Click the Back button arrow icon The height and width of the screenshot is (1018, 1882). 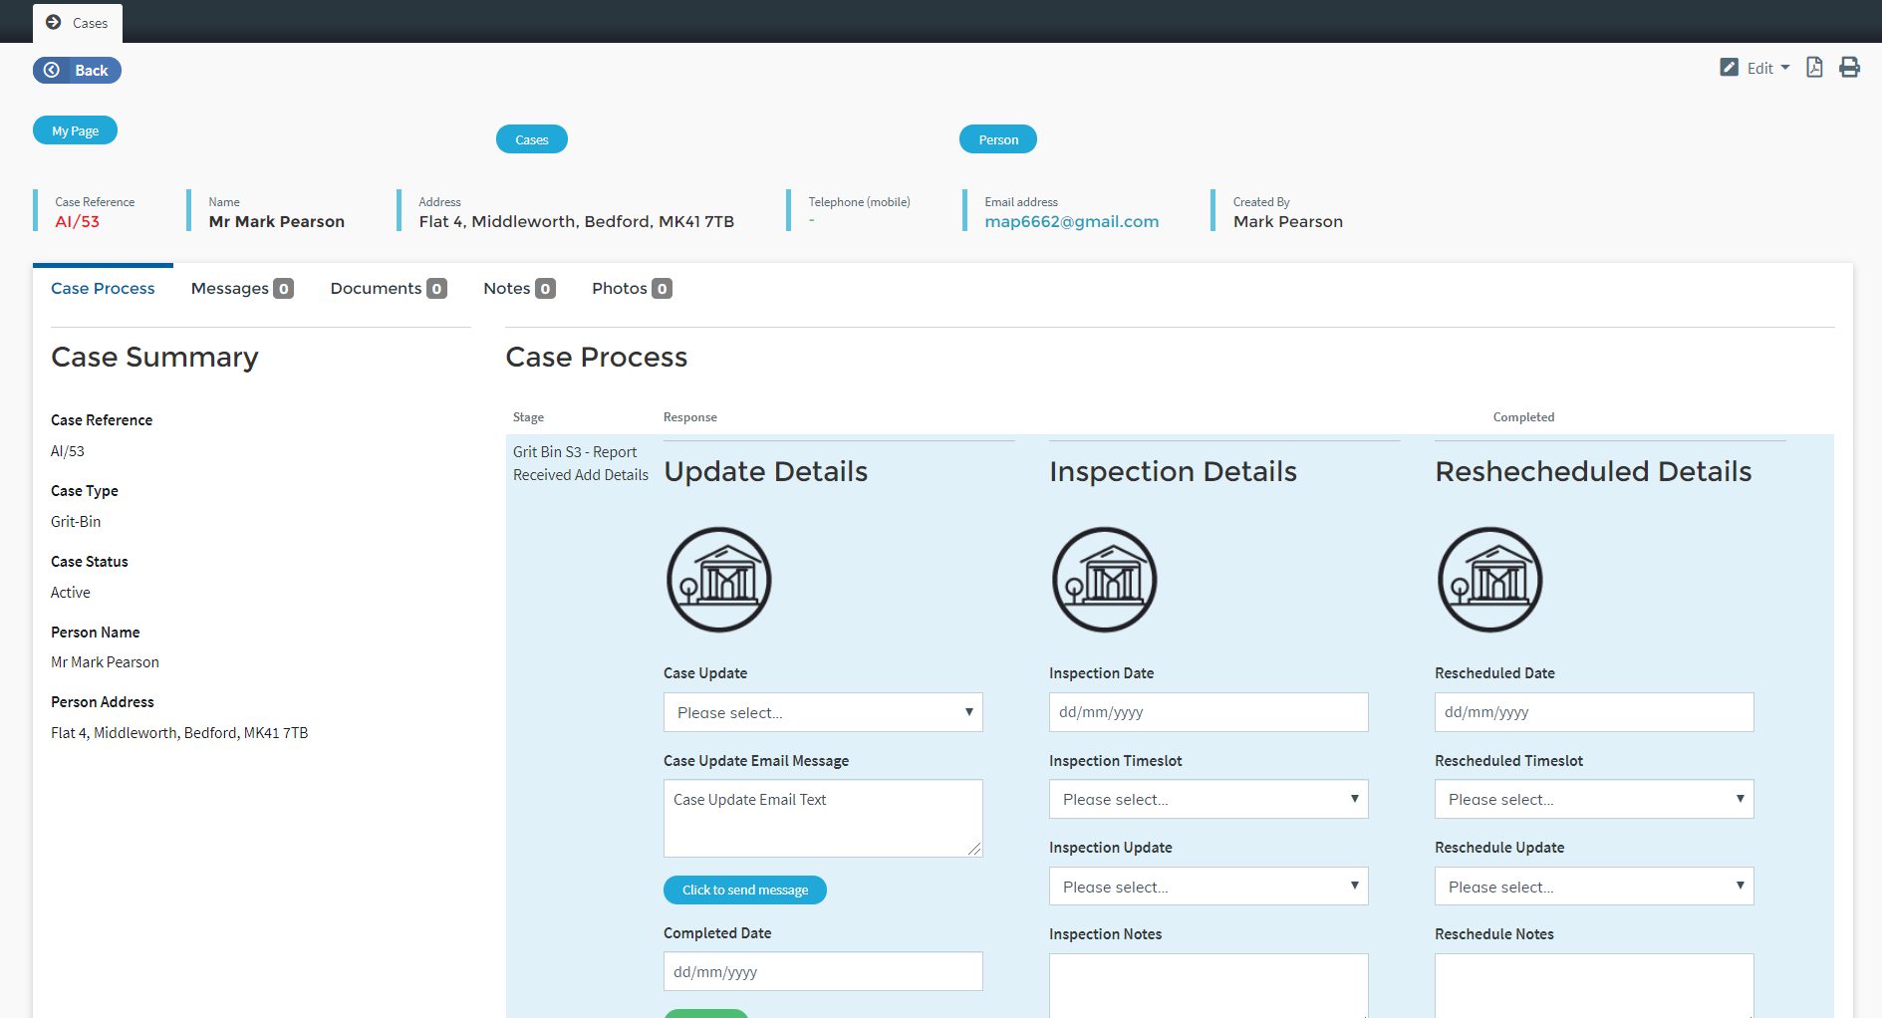[52, 70]
